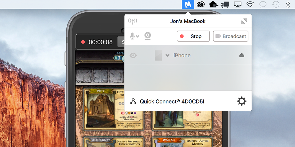Open settings with the gear icon
The width and height of the screenshot is (295, 147).
[242, 101]
